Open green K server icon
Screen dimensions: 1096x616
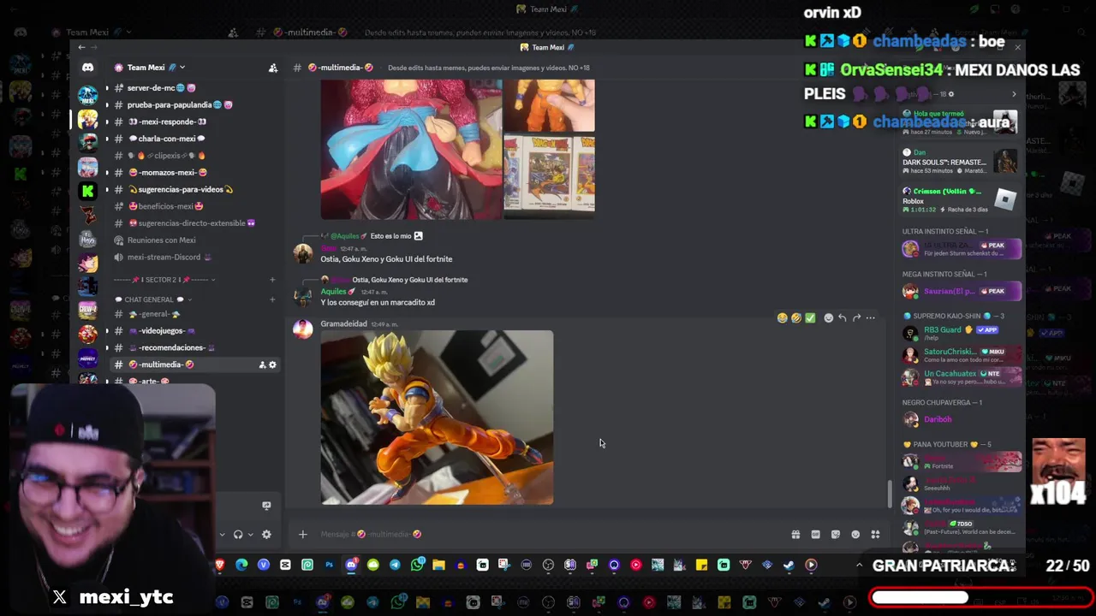(87, 191)
